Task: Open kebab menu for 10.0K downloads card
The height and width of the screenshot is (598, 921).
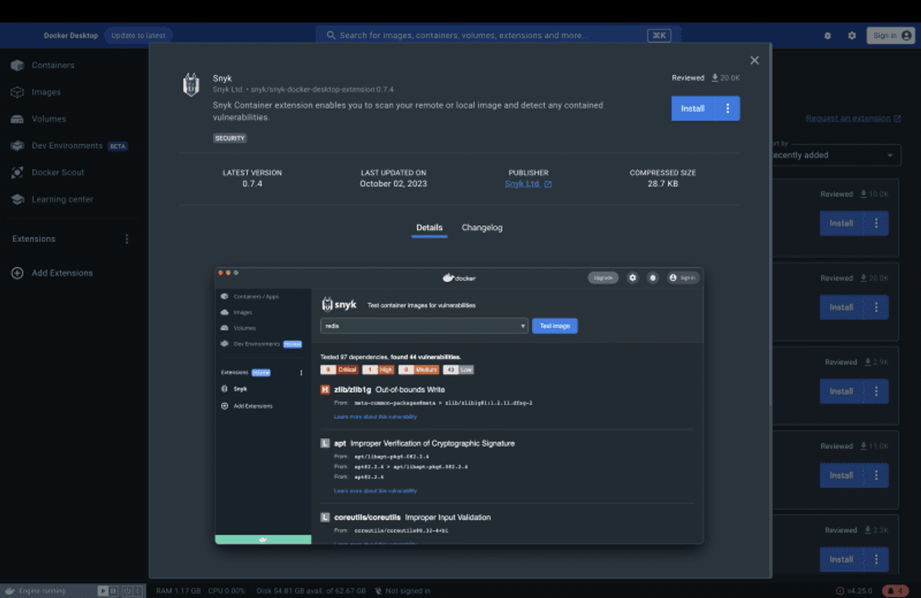Action: [876, 223]
